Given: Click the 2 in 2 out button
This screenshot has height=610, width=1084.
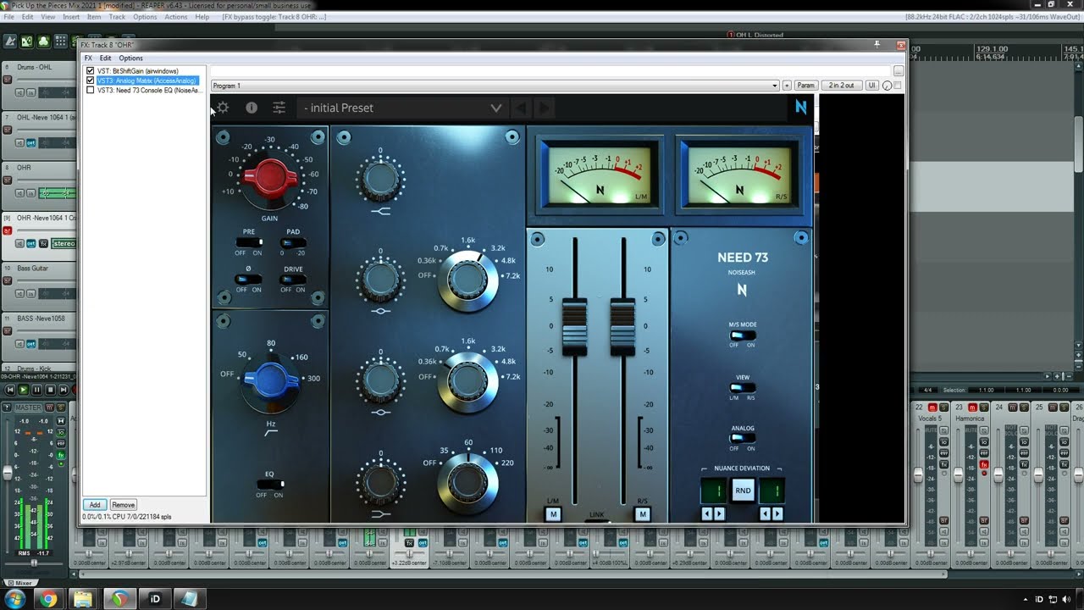Looking at the screenshot, I should (842, 86).
